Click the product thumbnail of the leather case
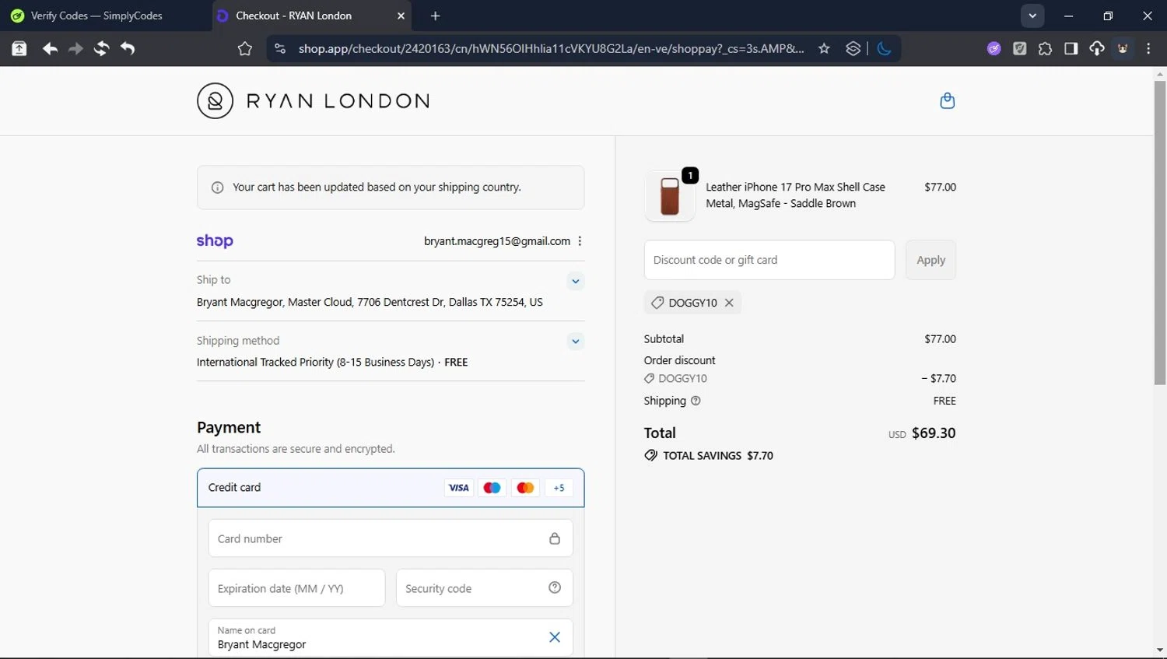 670,195
